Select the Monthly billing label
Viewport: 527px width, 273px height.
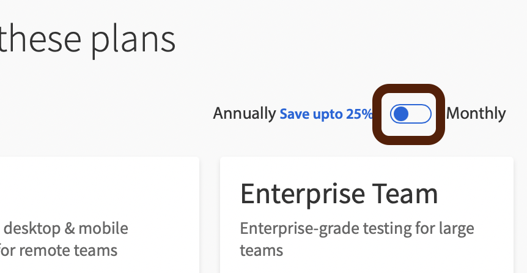pyautogui.click(x=476, y=114)
